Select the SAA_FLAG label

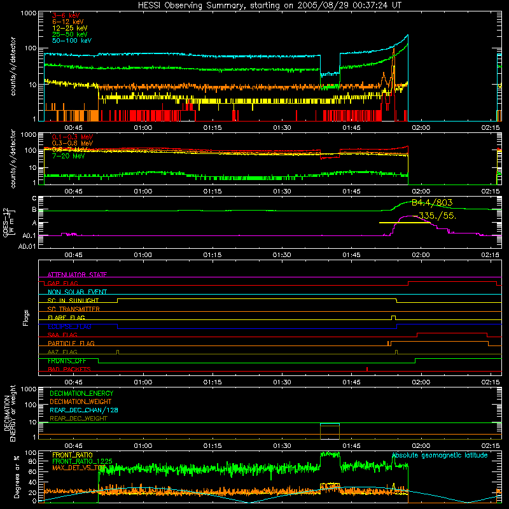[62, 335]
